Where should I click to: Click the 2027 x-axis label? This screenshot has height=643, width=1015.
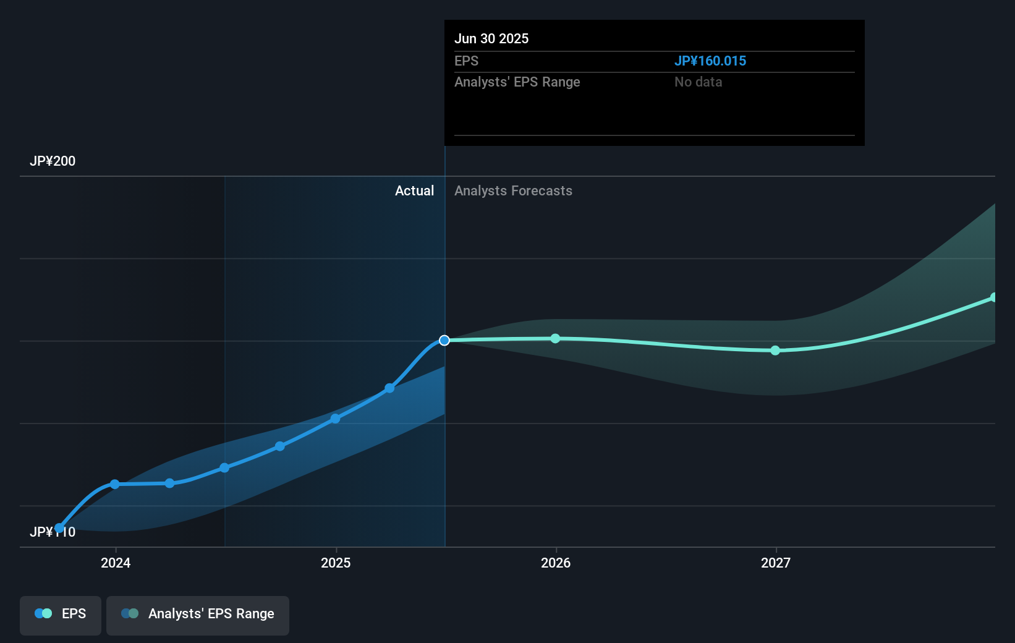point(776,563)
